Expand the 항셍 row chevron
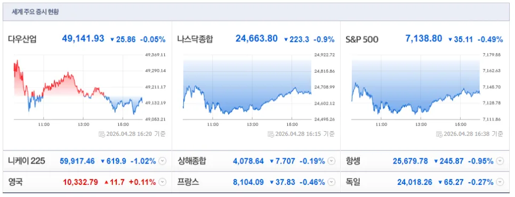Viewport: 515px width, 197px height. click(500, 161)
